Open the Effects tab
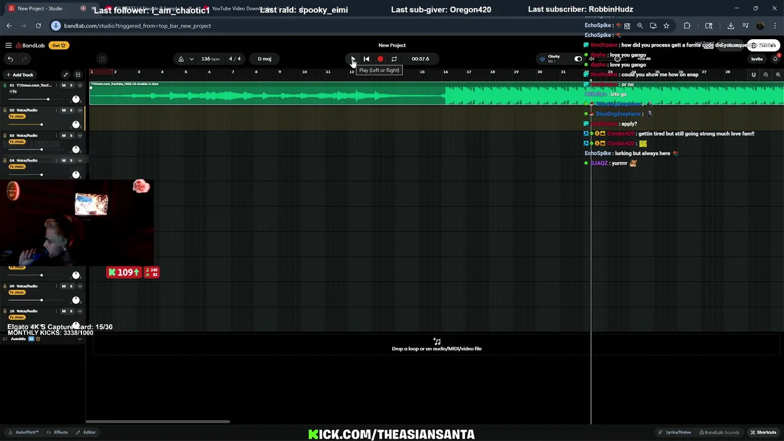This screenshot has height=441, width=784. tap(58, 432)
